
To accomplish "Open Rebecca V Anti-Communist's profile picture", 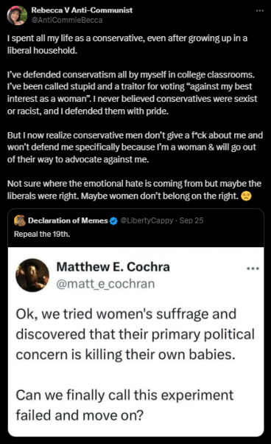I will 17,15.
